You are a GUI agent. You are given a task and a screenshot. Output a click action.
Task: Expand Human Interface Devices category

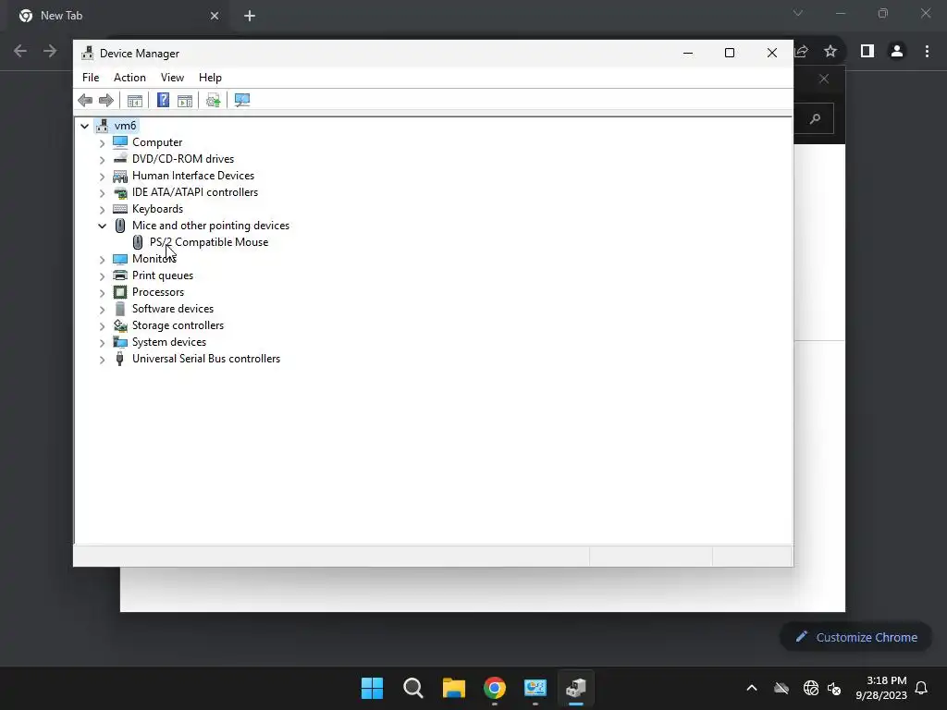[102, 177]
